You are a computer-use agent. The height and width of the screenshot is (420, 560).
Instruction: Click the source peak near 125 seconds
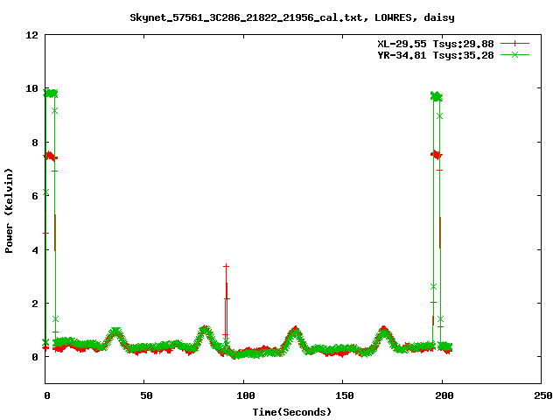[295, 329]
